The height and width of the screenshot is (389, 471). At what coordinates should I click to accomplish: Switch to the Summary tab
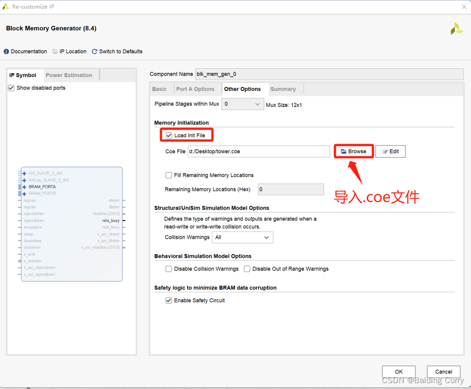[x=283, y=89]
